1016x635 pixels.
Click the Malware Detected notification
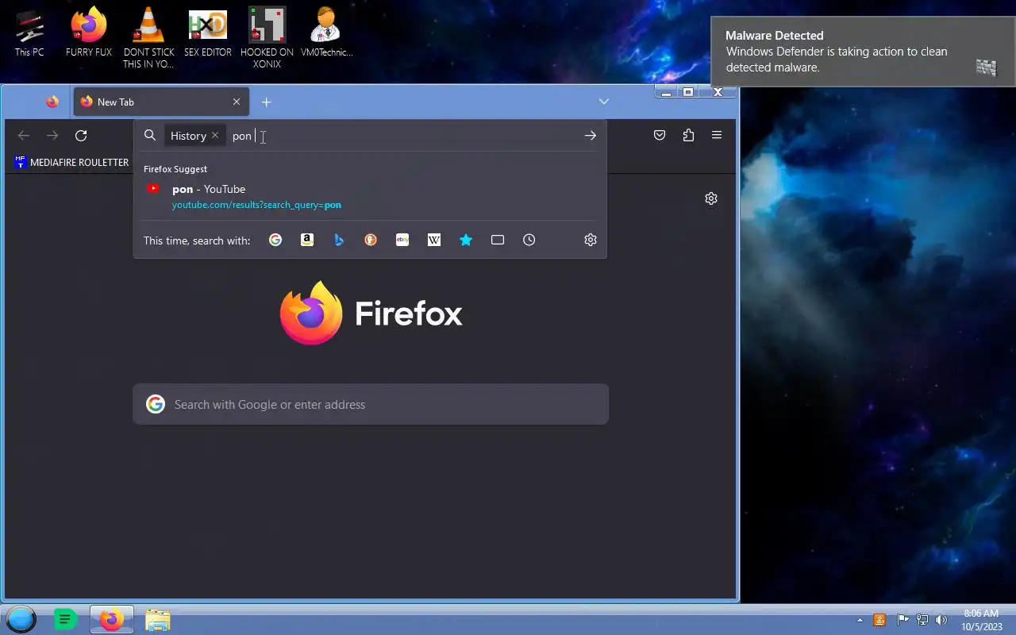[x=863, y=52]
